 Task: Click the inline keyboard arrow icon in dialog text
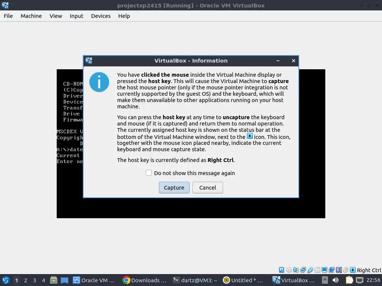coord(250,136)
